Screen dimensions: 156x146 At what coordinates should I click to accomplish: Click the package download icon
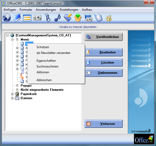coord(78,18)
